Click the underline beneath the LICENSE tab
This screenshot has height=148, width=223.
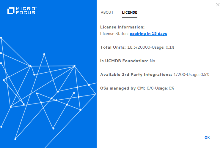[130, 17]
